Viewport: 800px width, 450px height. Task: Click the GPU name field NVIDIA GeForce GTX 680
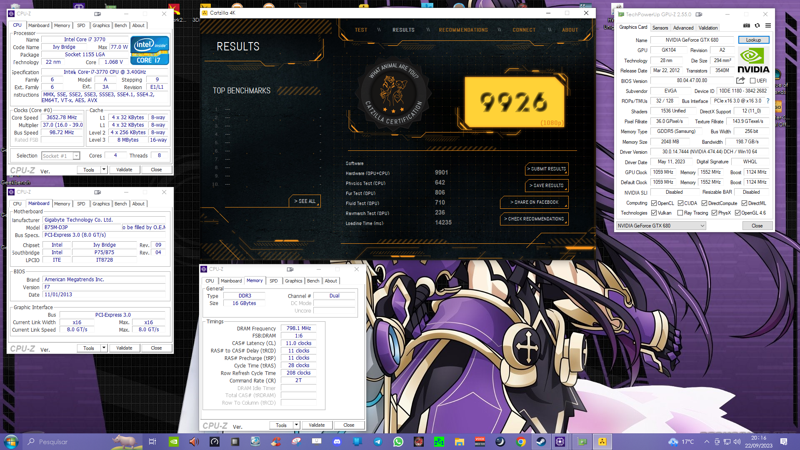692,40
